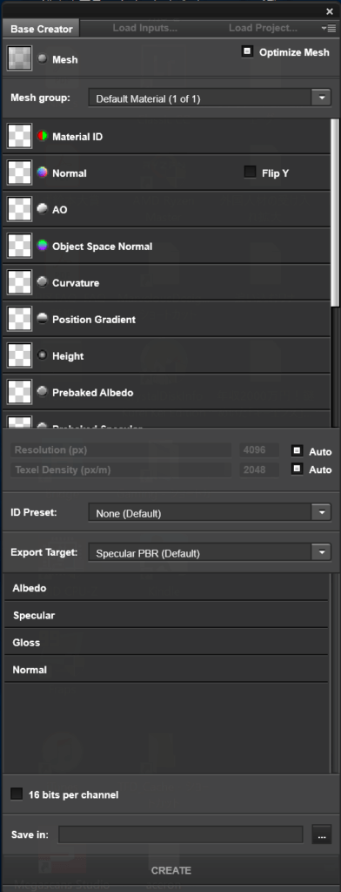The width and height of the screenshot is (341, 892).
Task: Open the Export Target dropdown
Action: coord(210,552)
